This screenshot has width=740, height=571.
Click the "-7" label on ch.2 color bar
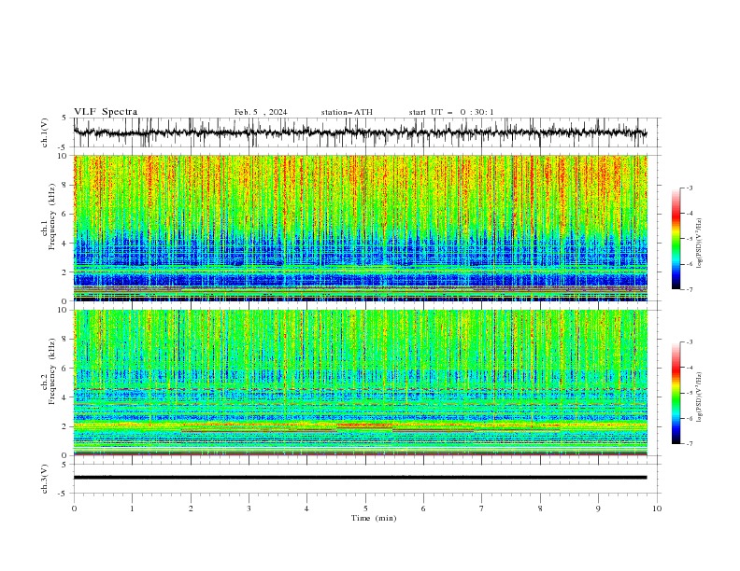pos(689,443)
